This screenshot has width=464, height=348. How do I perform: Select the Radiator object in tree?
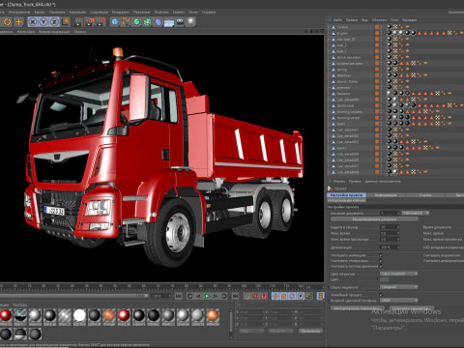[343, 94]
